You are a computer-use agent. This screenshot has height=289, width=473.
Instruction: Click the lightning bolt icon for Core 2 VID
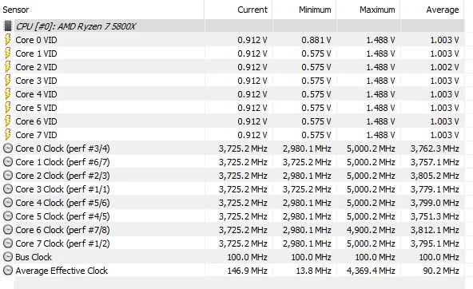pos(8,67)
